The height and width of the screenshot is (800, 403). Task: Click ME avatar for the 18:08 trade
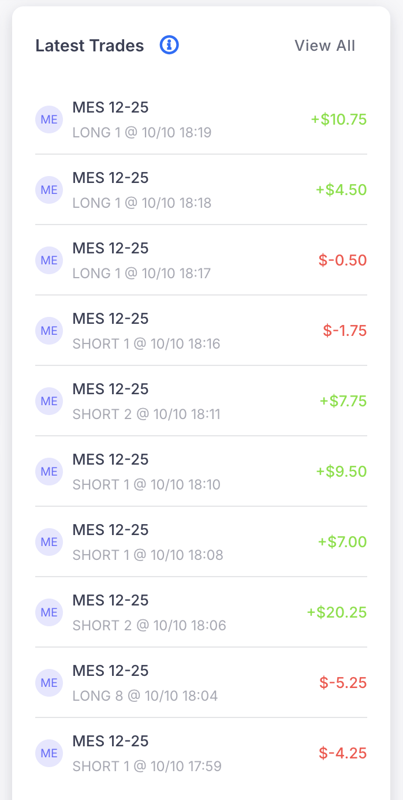[x=49, y=542]
